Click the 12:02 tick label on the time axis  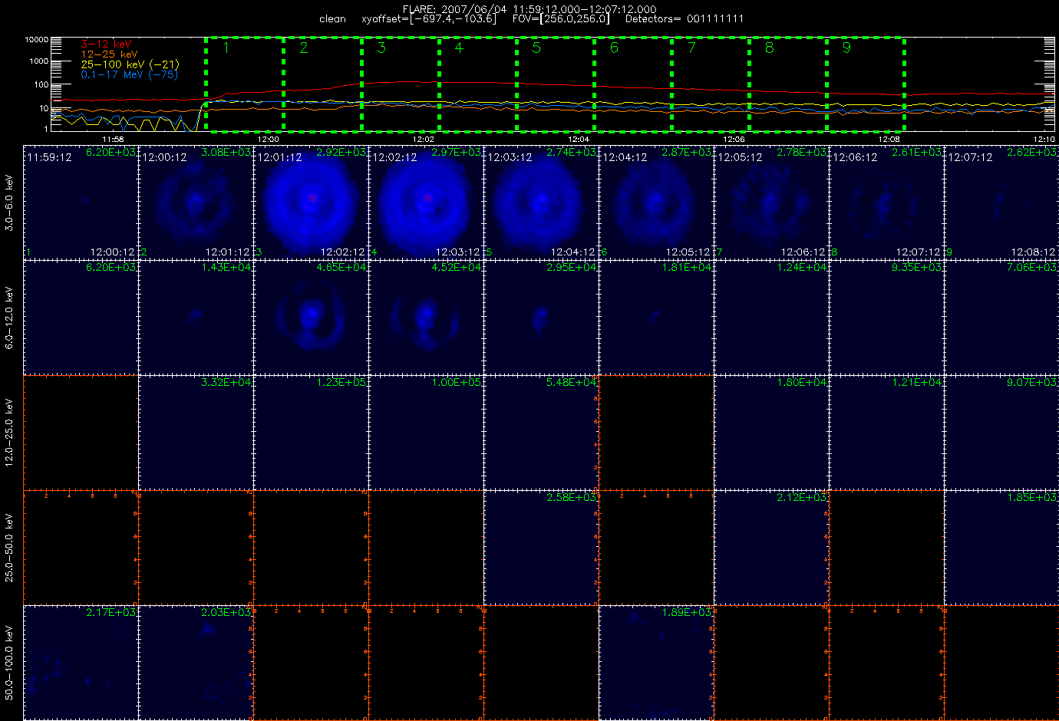click(x=424, y=139)
